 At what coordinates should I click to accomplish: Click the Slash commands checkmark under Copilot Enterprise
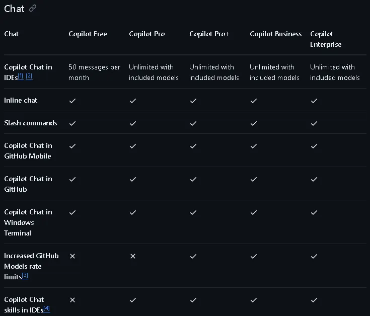click(314, 123)
